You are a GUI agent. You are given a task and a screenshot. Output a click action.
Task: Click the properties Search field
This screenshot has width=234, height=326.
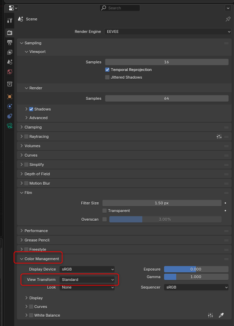(x=120, y=8)
